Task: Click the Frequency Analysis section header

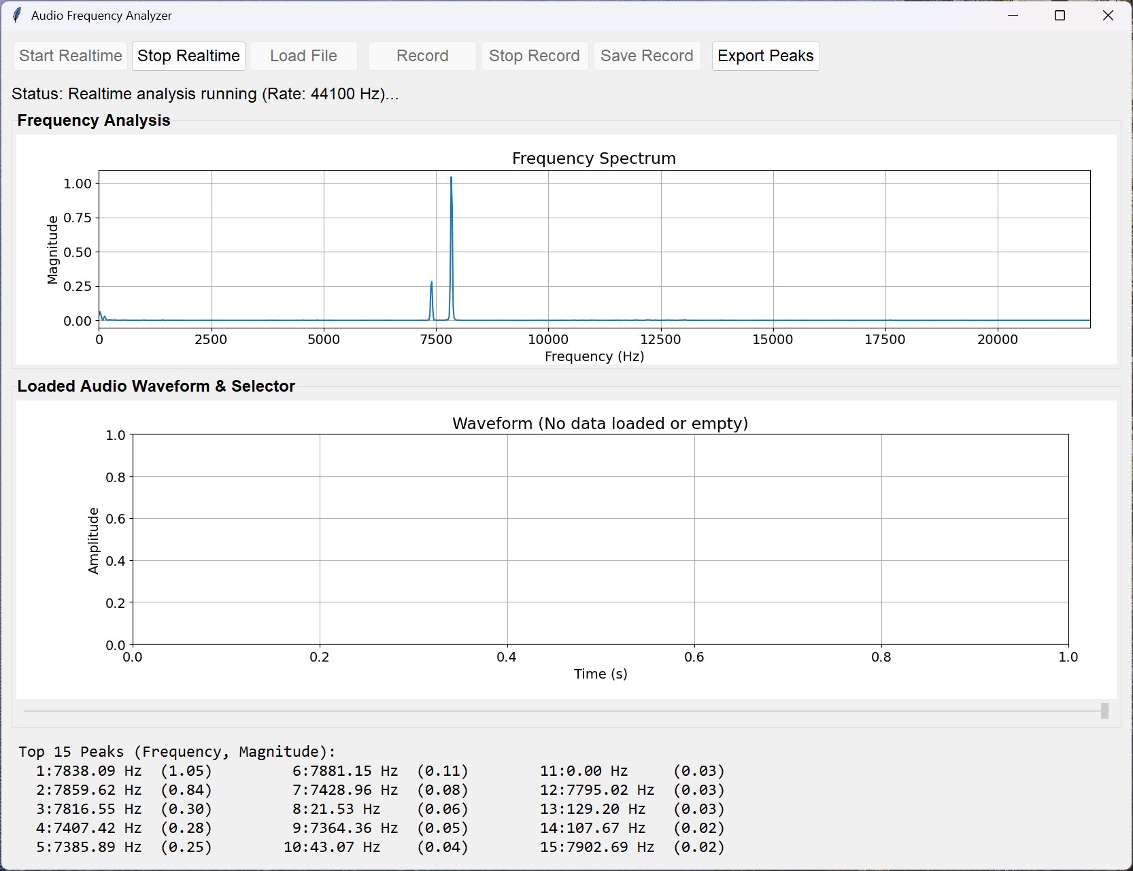Action: [x=94, y=120]
